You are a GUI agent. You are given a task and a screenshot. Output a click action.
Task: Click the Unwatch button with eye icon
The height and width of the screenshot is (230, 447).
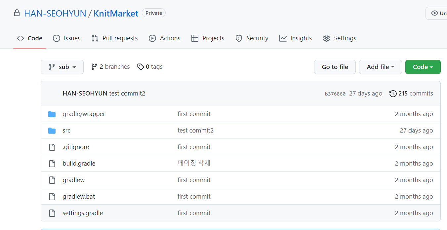(x=436, y=13)
